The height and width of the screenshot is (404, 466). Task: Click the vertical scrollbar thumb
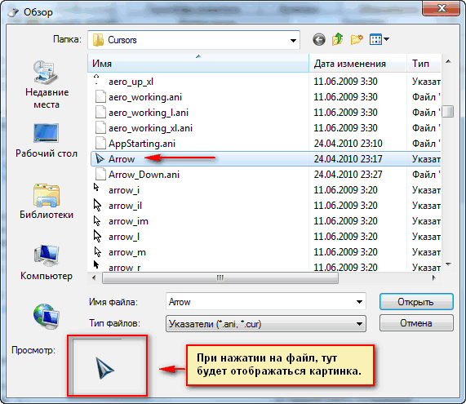click(x=448, y=112)
